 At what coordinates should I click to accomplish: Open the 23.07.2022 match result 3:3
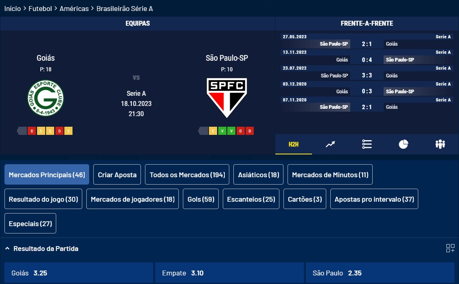coord(367,75)
